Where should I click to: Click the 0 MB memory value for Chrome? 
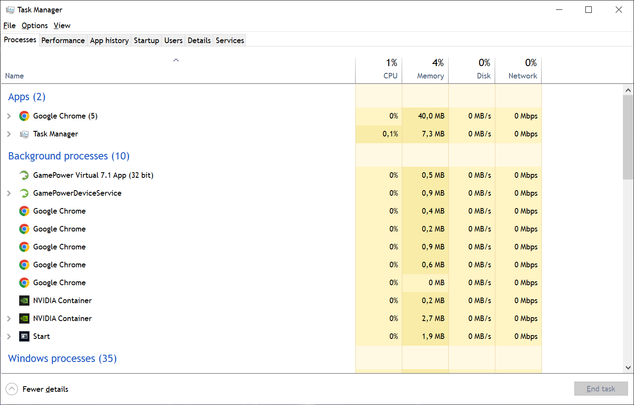click(x=436, y=283)
